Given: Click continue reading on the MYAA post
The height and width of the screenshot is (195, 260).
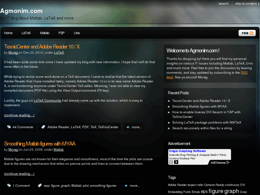Looking at the screenshot, I should coord(19,174).
